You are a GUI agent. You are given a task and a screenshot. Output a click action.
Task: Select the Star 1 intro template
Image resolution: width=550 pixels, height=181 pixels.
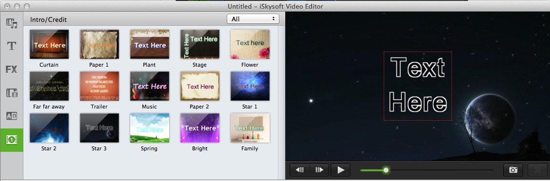[x=250, y=86]
